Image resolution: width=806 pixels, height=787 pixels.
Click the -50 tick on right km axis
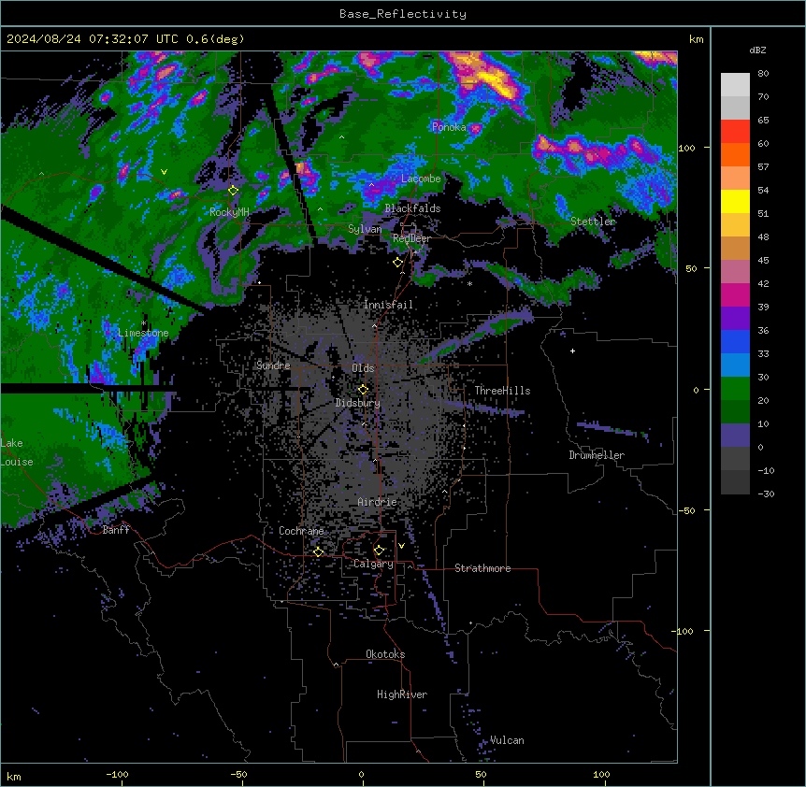pyautogui.click(x=686, y=510)
